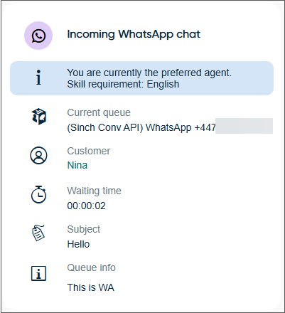Click the Current queue box icon
This screenshot has height=313, width=285.
(38, 117)
